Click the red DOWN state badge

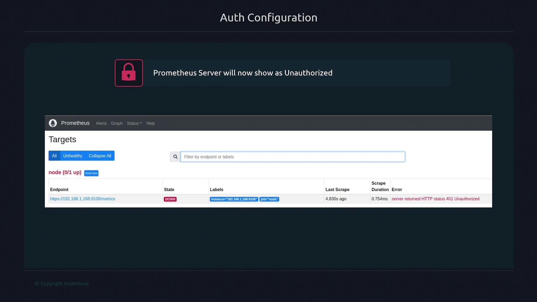pyautogui.click(x=170, y=199)
